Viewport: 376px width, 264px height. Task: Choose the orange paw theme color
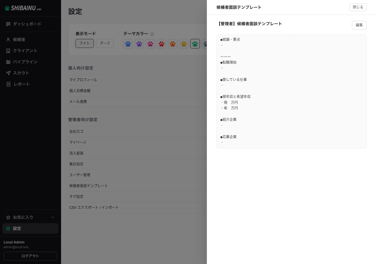173,44
